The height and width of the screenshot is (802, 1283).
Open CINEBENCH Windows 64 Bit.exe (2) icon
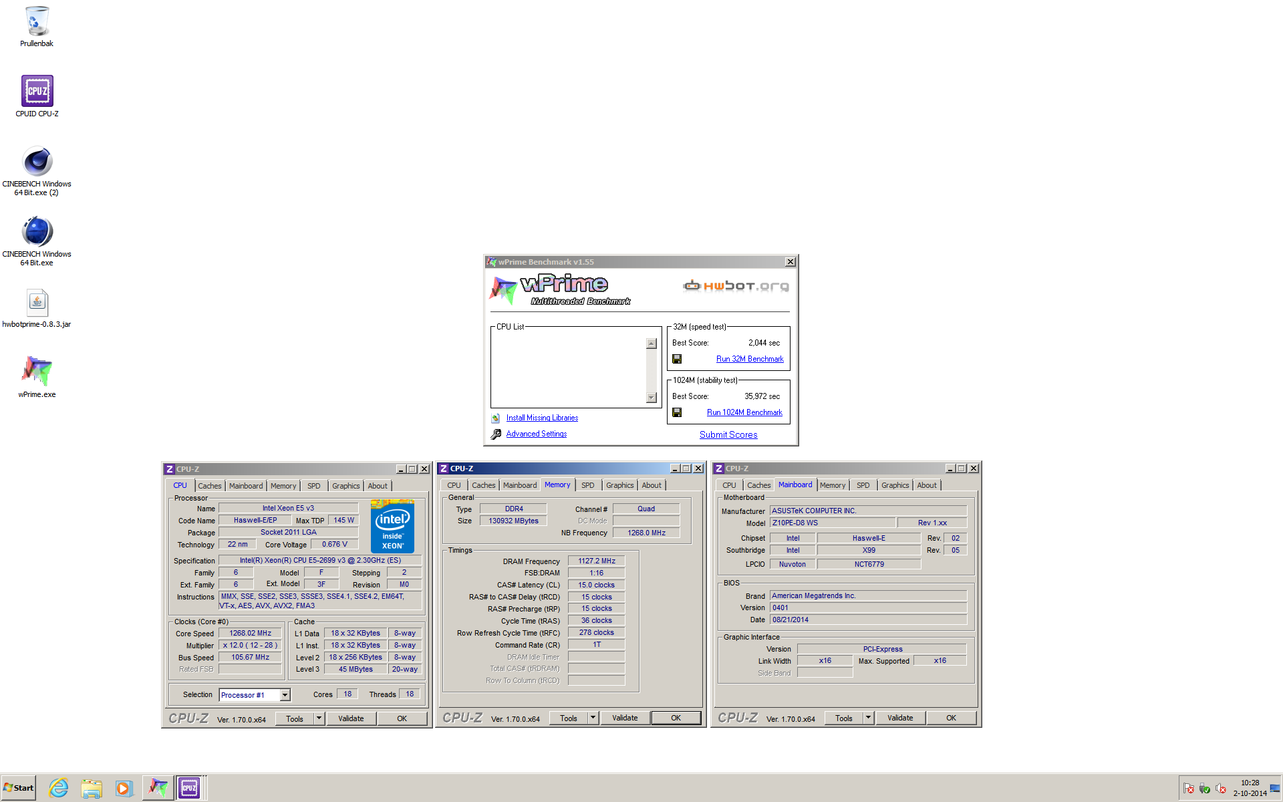[x=37, y=170]
